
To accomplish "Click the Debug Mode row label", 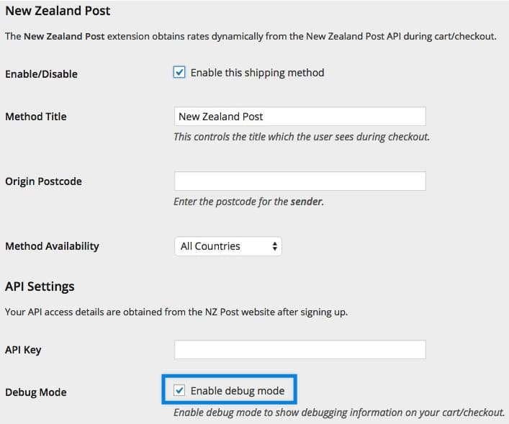I will [35, 392].
